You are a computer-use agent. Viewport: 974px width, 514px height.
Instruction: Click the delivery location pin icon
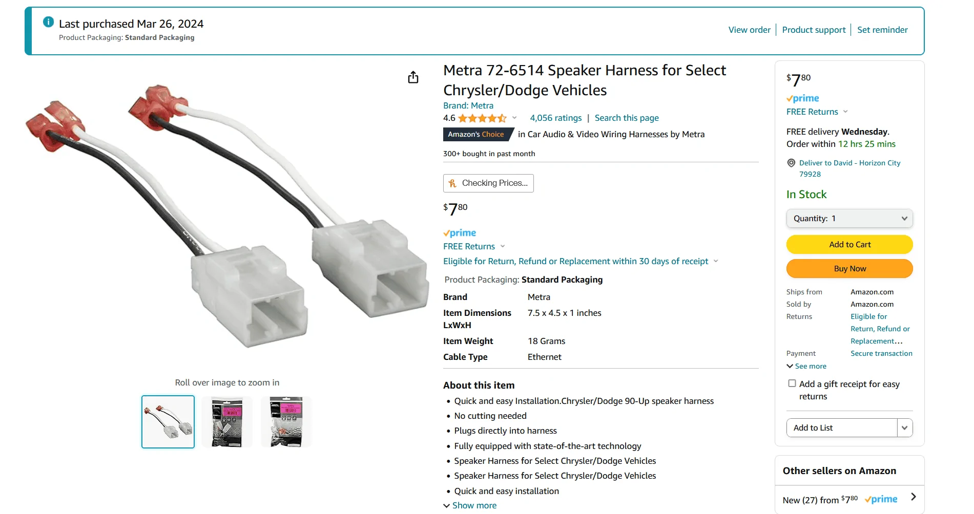tap(791, 163)
